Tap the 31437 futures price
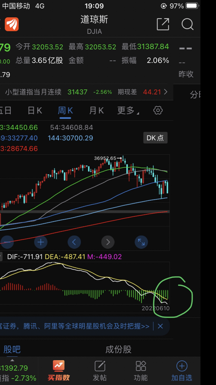 77,92
